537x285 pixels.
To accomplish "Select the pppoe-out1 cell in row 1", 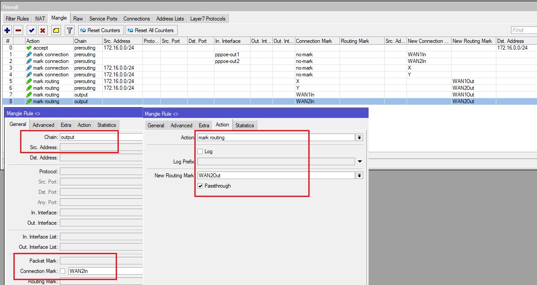I will coord(232,54).
